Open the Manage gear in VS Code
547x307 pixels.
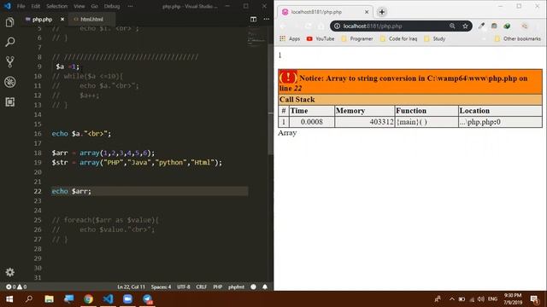9,272
